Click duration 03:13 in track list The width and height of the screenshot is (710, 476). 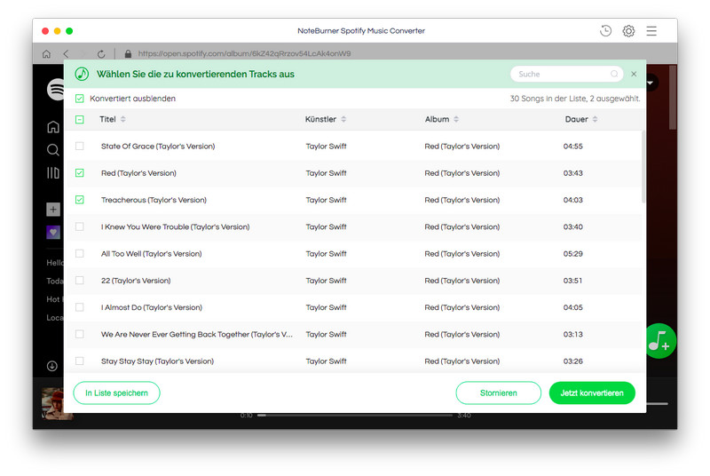coord(572,334)
